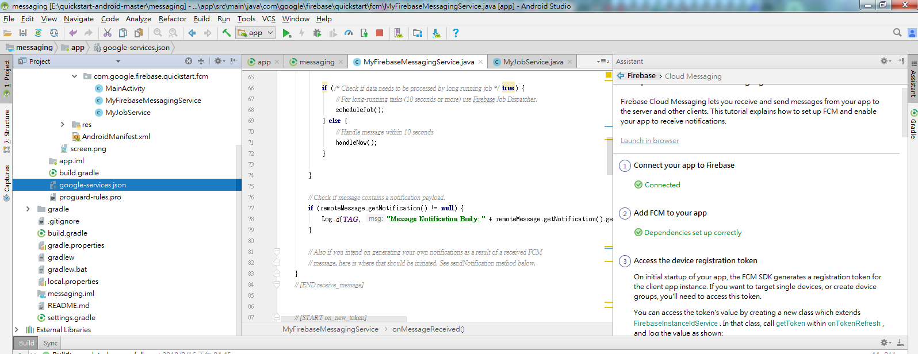Open the Refactor menu
Image resolution: width=918 pixels, height=354 pixels.
(173, 18)
